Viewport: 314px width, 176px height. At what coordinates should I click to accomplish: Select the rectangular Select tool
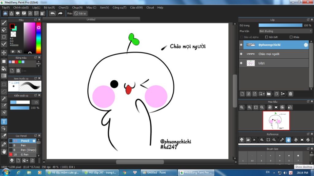click(x=4, y=84)
